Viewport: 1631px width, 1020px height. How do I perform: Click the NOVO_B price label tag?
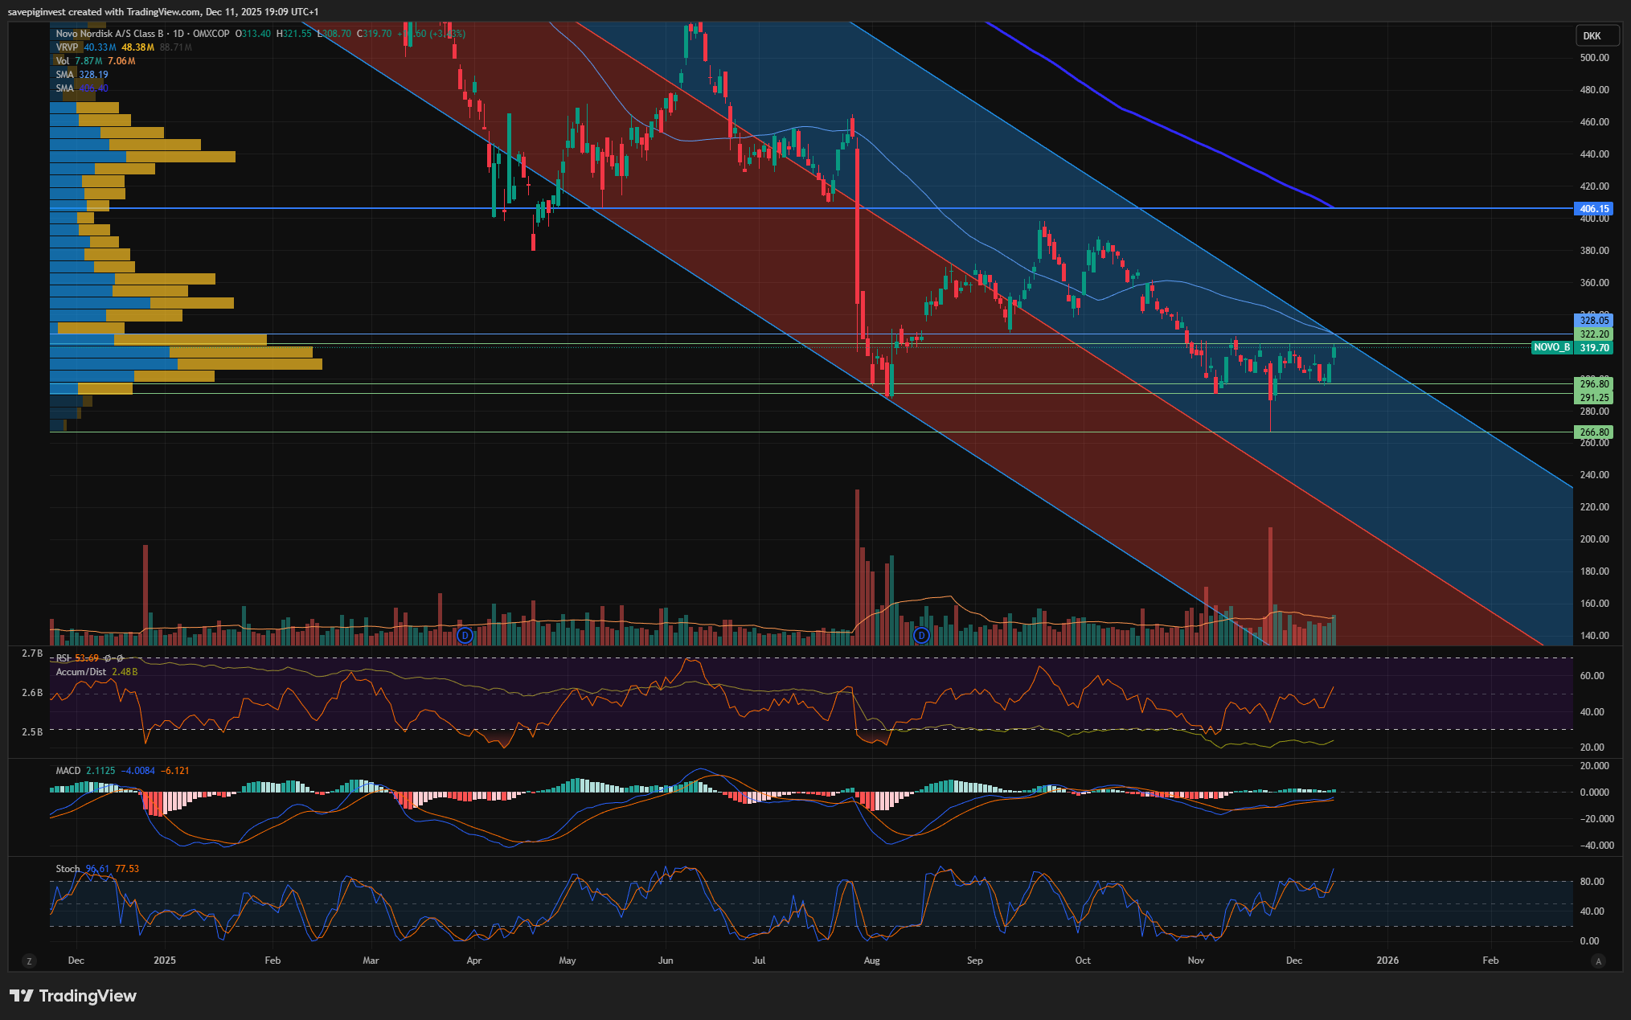point(1551,348)
